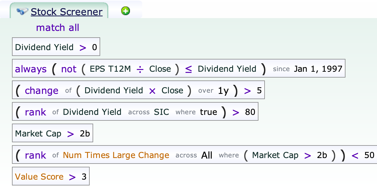
Task: Select the EPS T12M field
Action: click(x=110, y=69)
